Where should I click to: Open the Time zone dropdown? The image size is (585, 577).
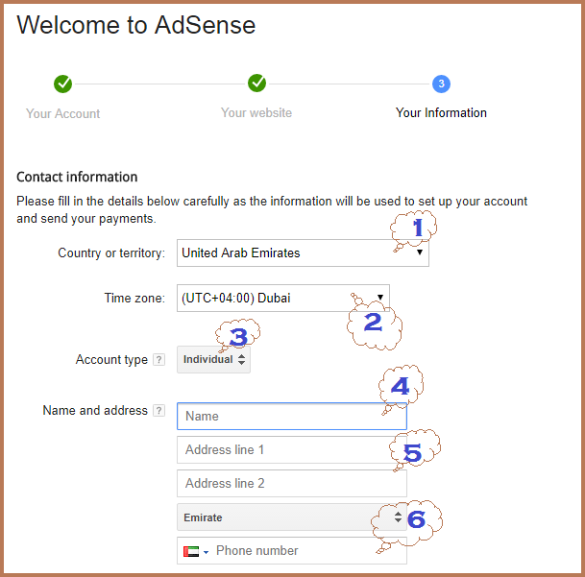click(x=283, y=299)
